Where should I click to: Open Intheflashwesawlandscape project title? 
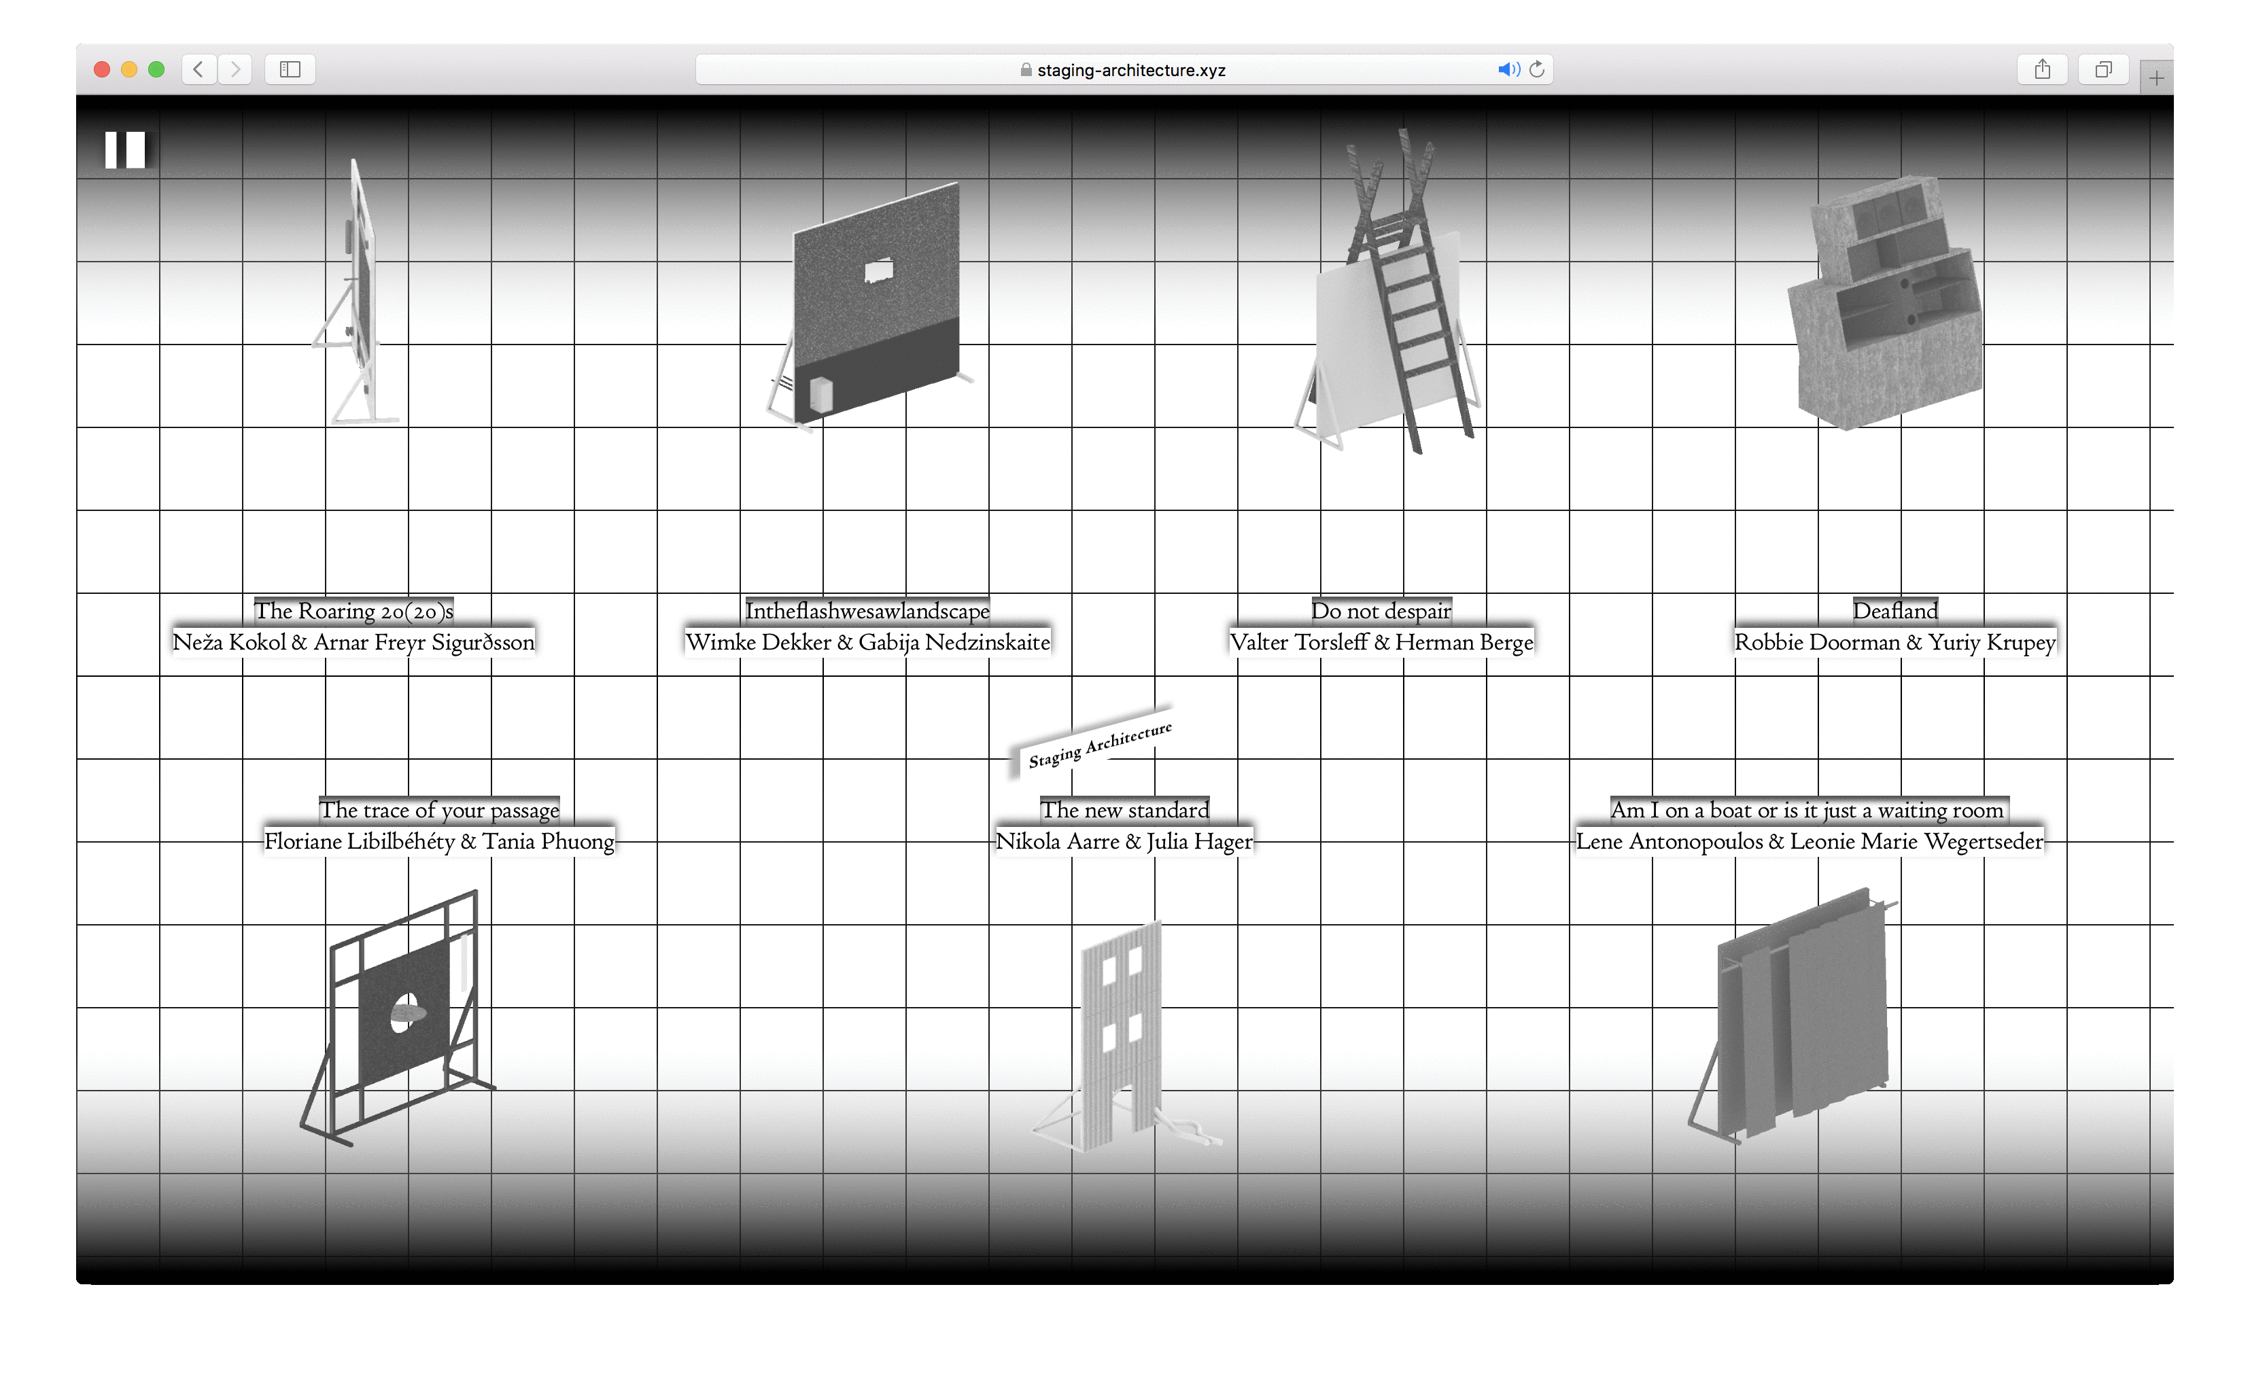[867, 611]
